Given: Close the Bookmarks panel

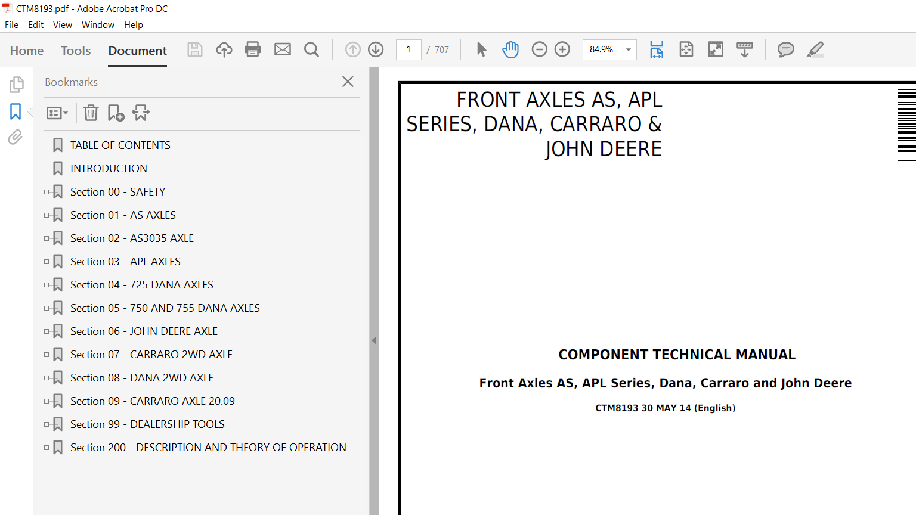Looking at the screenshot, I should [x=348, y=82].
